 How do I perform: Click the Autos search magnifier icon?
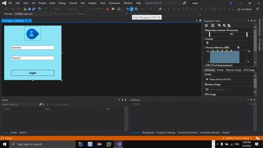(40, 104)
